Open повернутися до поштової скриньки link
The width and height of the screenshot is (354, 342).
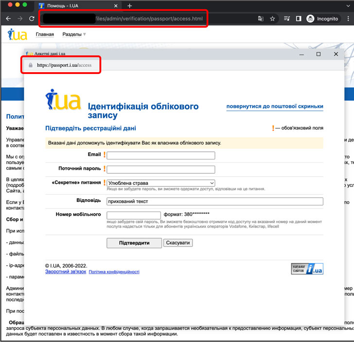point(275,106)
